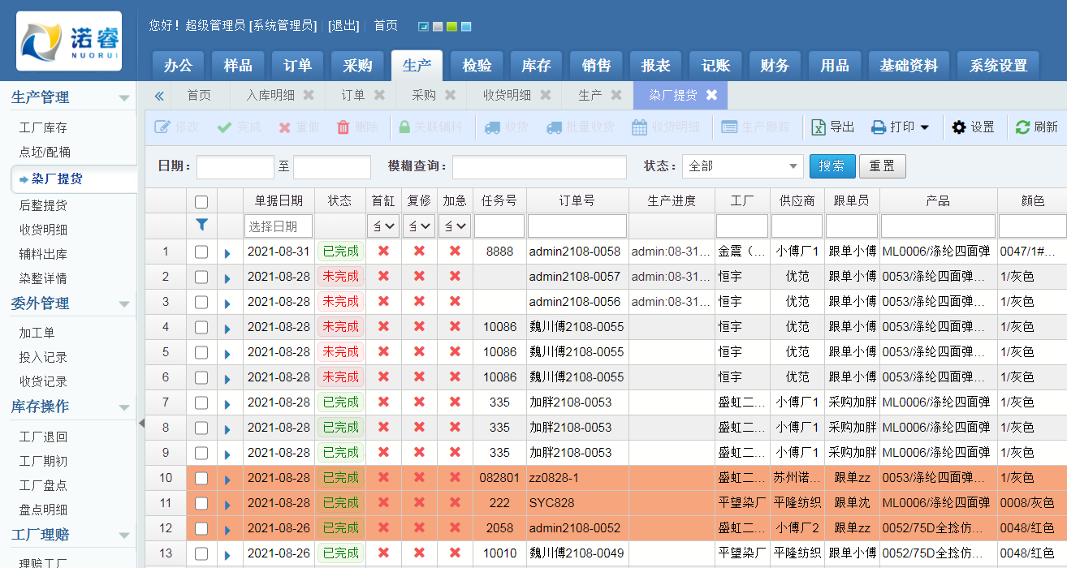Image resolution: width=1067 pixels, height=568 pixels.
Task: Open the 状态 dropdown showing 全部
Action: click(x=742, y=166)
